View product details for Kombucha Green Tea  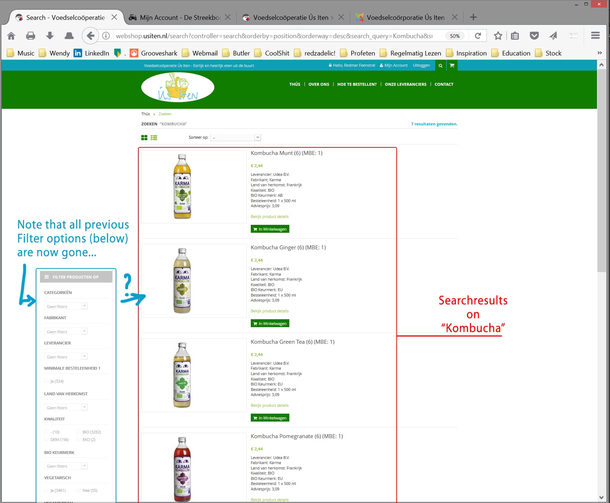click(x=270, y=406)
